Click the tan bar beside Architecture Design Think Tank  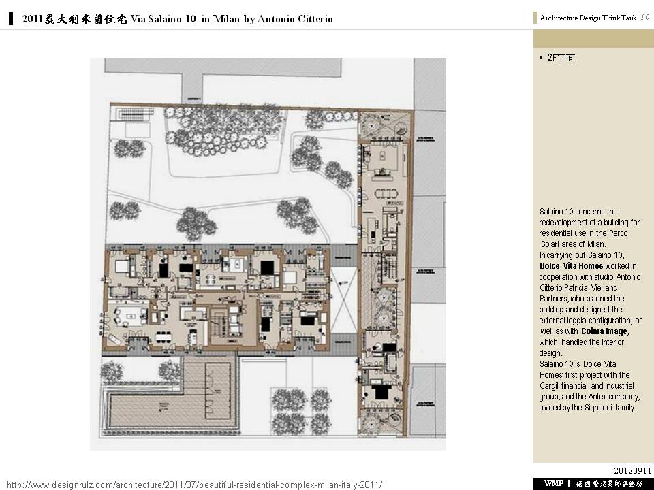click(x=535, y=18)
